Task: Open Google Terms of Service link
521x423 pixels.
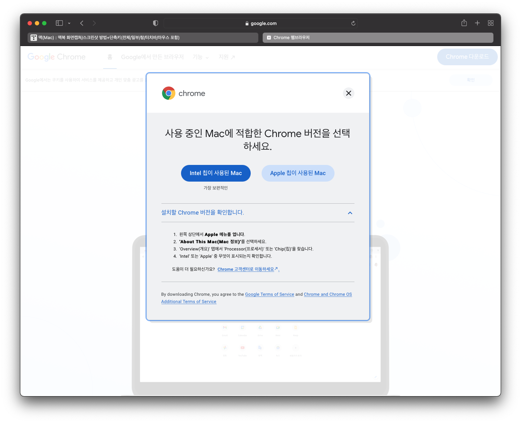Action: pos(270,294)
